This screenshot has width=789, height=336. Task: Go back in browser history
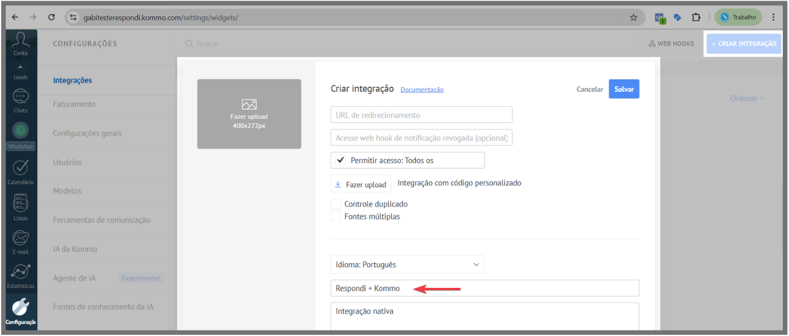15,17
